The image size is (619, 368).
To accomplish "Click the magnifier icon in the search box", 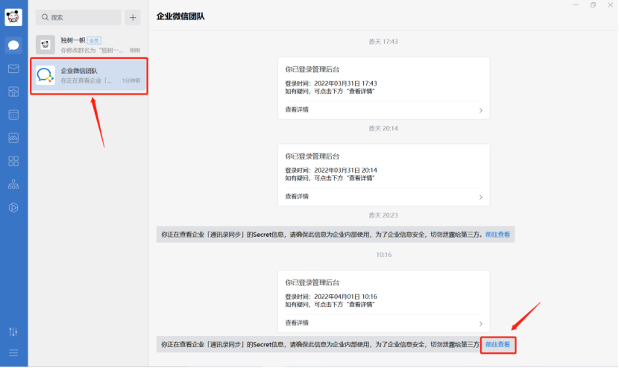I will click(x=45, y=17).
